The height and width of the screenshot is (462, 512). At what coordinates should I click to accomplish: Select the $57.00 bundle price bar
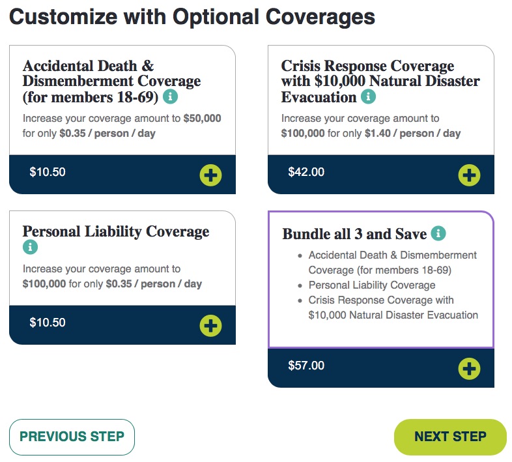(x=381, y=368)
